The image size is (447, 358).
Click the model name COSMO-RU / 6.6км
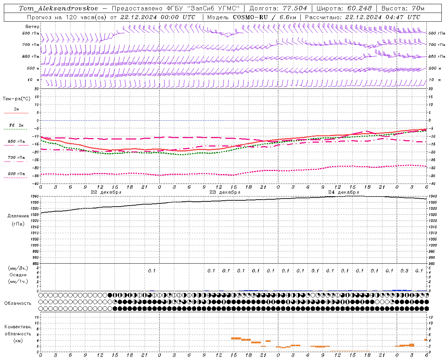(264, 17)
